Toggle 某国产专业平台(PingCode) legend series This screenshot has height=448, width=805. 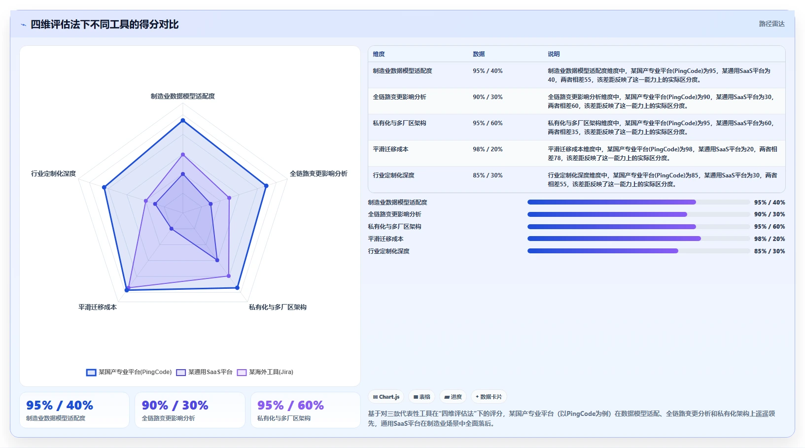click(129, 372)
